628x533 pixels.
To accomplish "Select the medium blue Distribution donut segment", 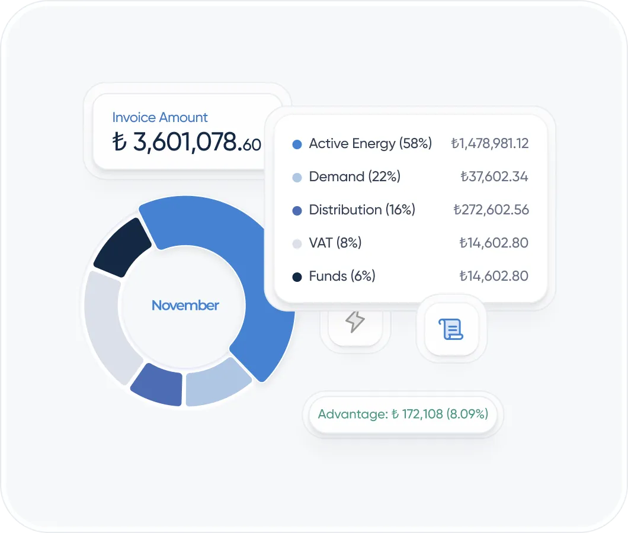I will pos(158,384).
